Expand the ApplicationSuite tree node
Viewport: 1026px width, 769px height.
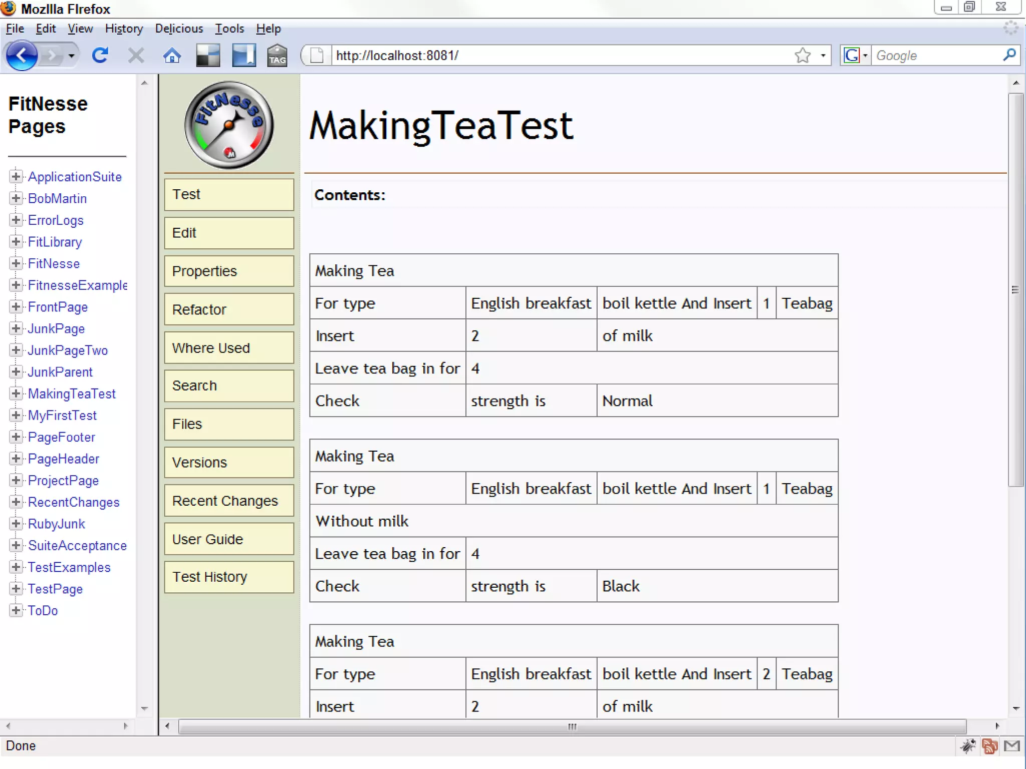point(16,177)
